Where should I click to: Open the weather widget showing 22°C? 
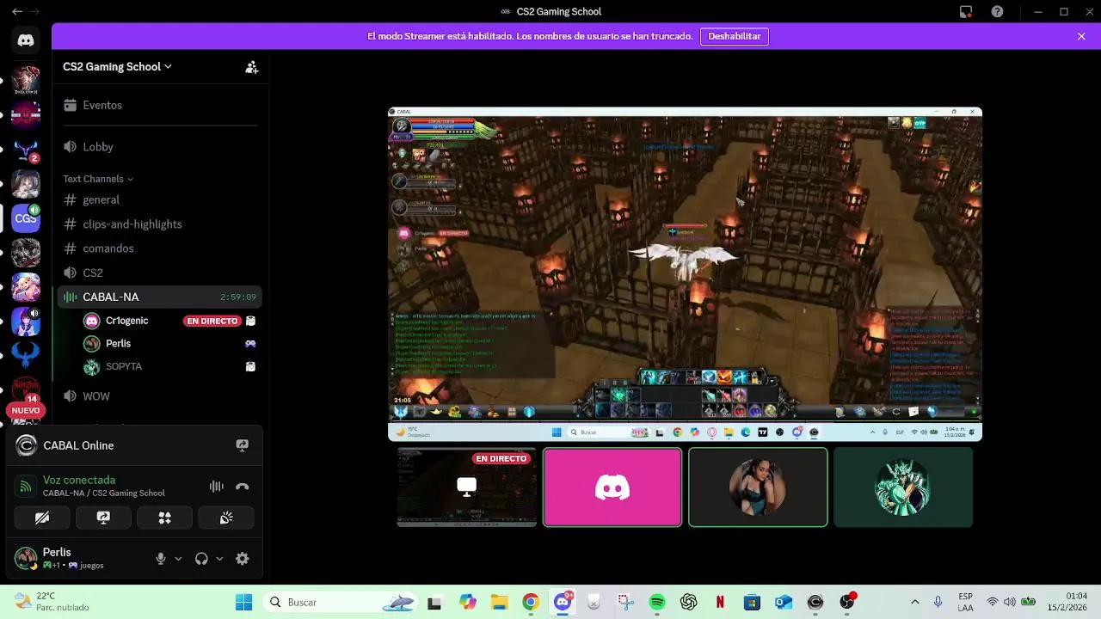53,602
